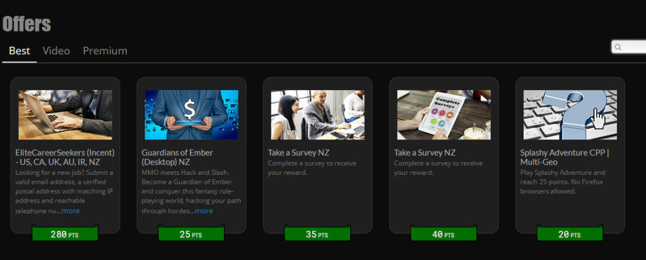Screen dimensions: 646x260
Task: Click the EliteCareerSeekers laptop thumbnail
Action: click(65, 115)
